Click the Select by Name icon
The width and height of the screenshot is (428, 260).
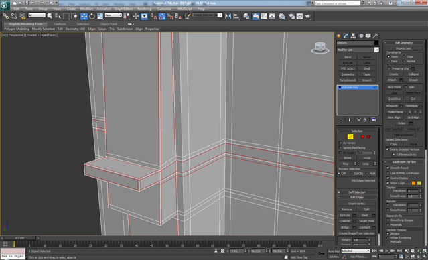pyautogui.click(x=58, y=16)
